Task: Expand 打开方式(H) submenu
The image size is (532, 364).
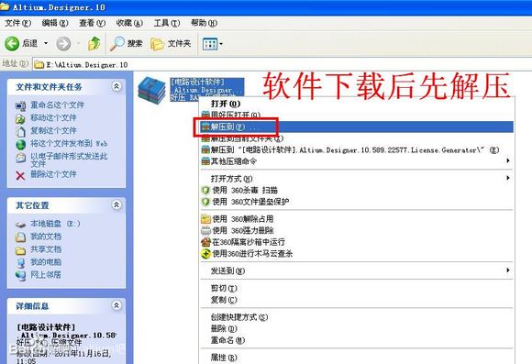Action: pos(356,179)
